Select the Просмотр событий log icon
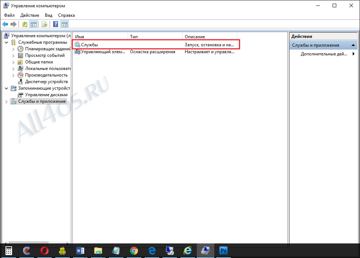360x258 pixels. (20, 55)
